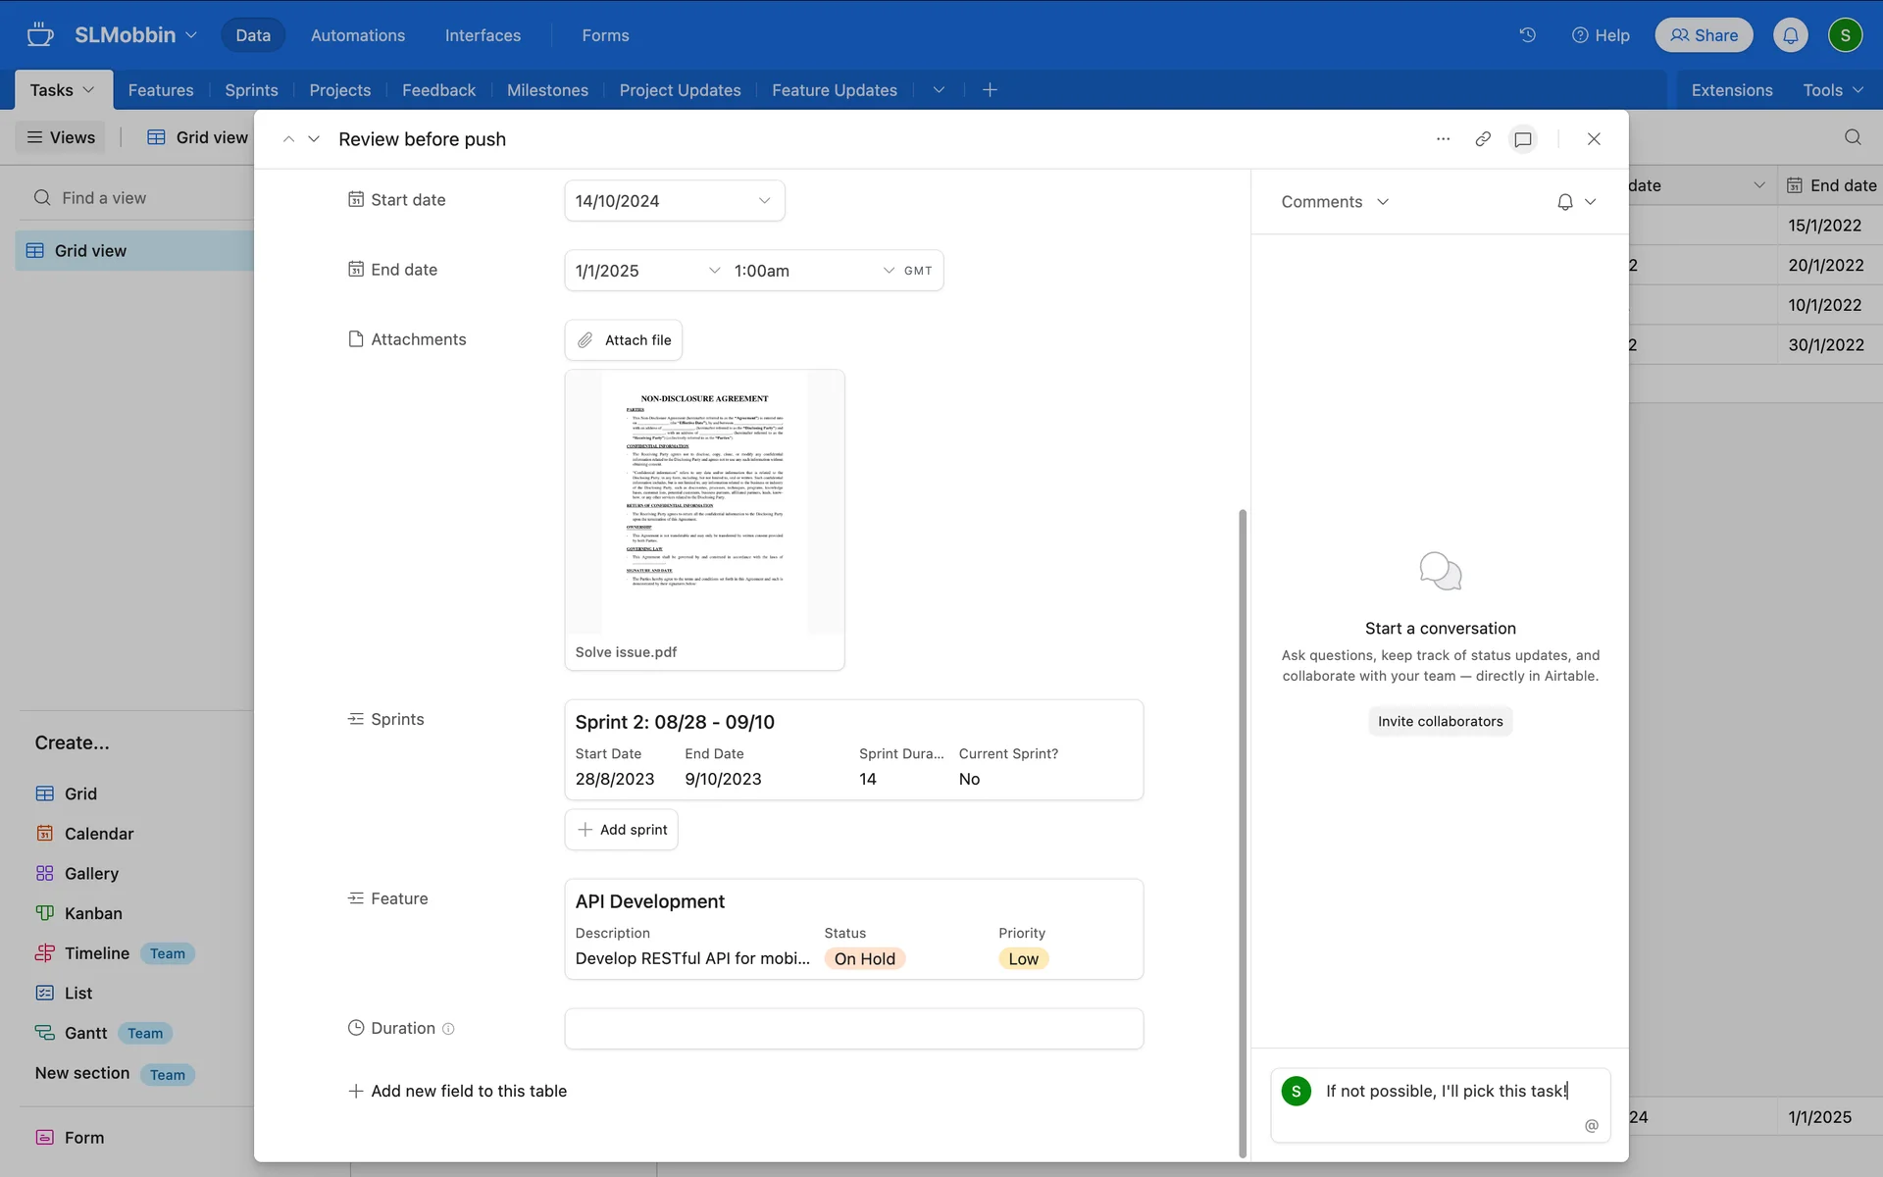Add a new table with plus icon
The height and width of the screenshot is (1177, 1883).
point(990,90)
